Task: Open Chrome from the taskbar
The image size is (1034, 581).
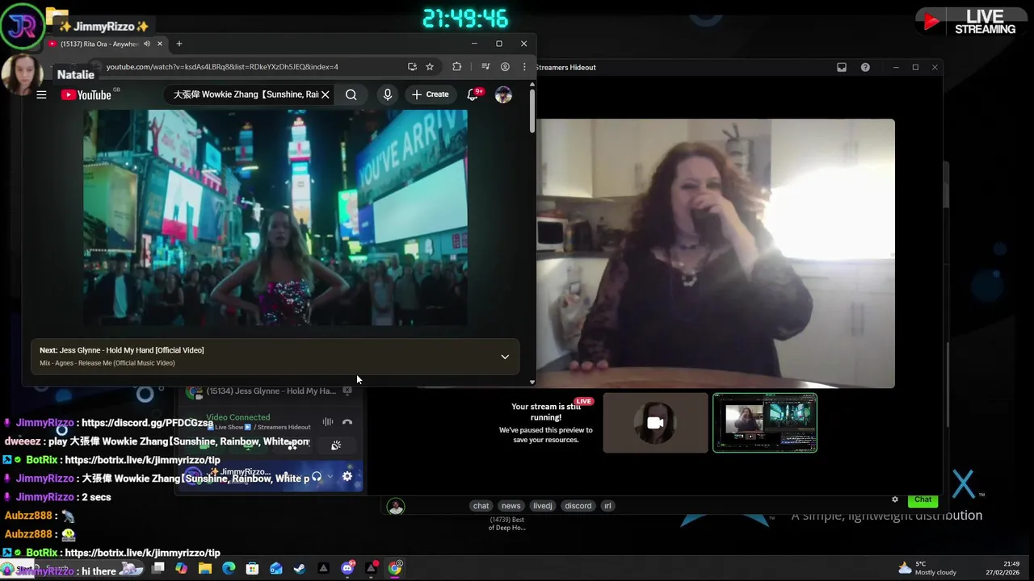Action: [x=395, y=568]
